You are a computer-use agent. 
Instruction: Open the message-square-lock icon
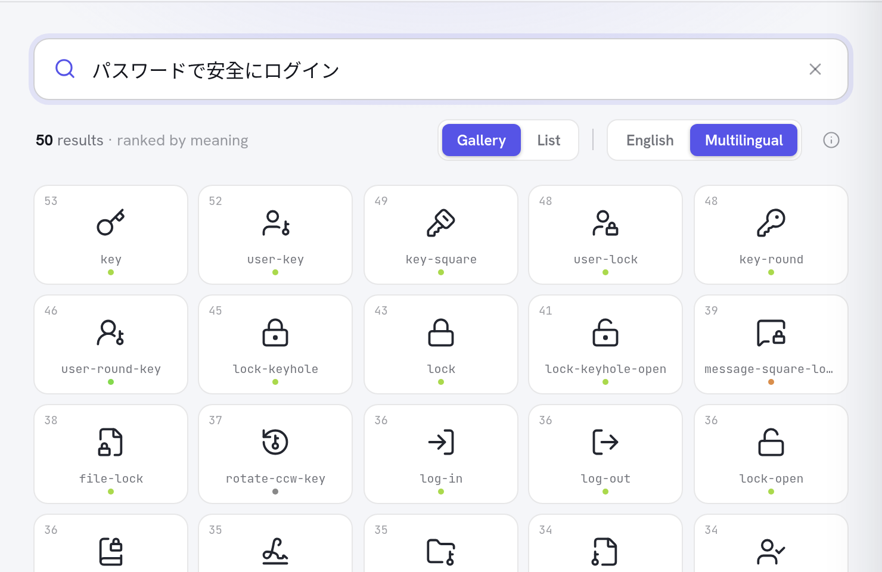point(771,344)
